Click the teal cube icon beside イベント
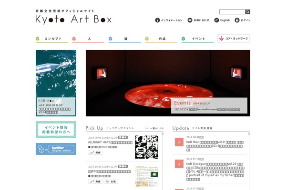Viewport: 286px width, 190px height. coord(184,38)
